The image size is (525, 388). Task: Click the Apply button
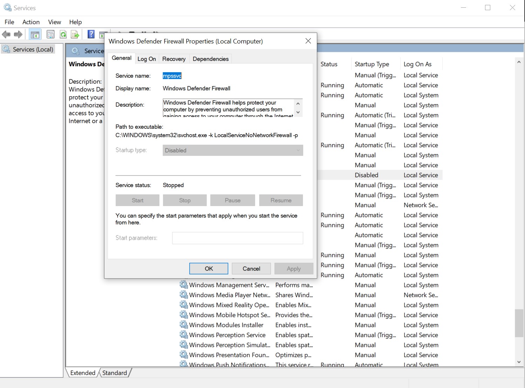pyautogui.click(x=294, y=268)
